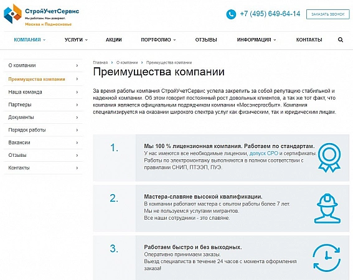
Task: Open Партнеры in sidebar
Action: [x=43, y=105]
